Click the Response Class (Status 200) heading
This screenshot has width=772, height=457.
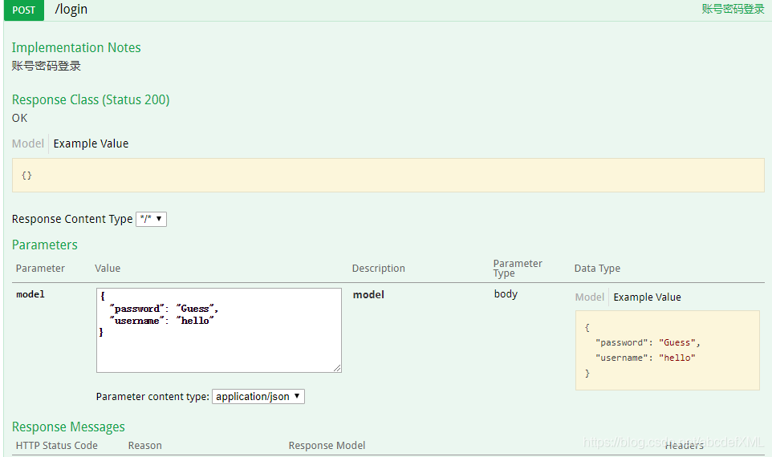coord(91,100)
